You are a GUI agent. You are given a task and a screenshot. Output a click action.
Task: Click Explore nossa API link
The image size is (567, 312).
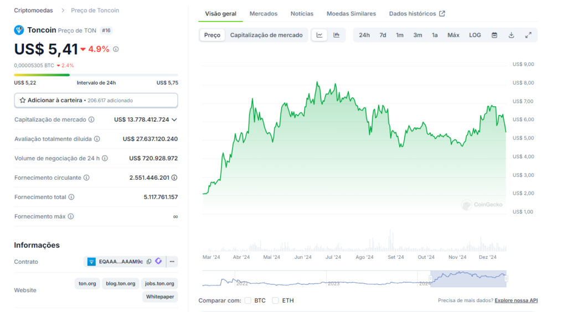[516, 300]
